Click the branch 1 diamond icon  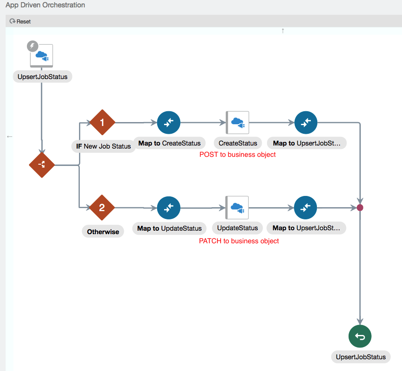tap(102, 123)
